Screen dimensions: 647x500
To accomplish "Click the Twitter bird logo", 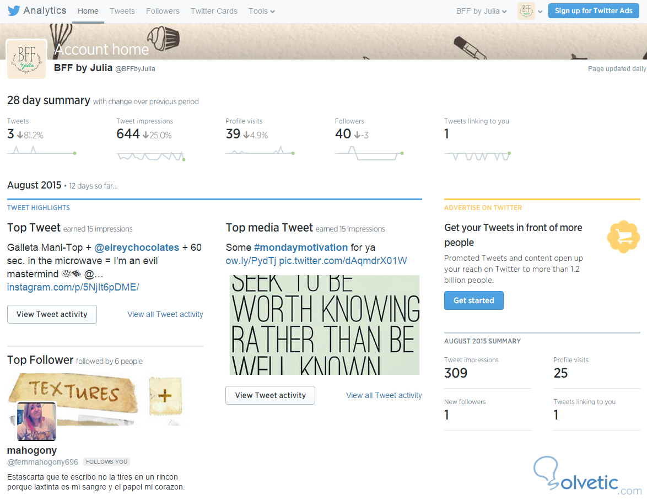I will (14, 10).
